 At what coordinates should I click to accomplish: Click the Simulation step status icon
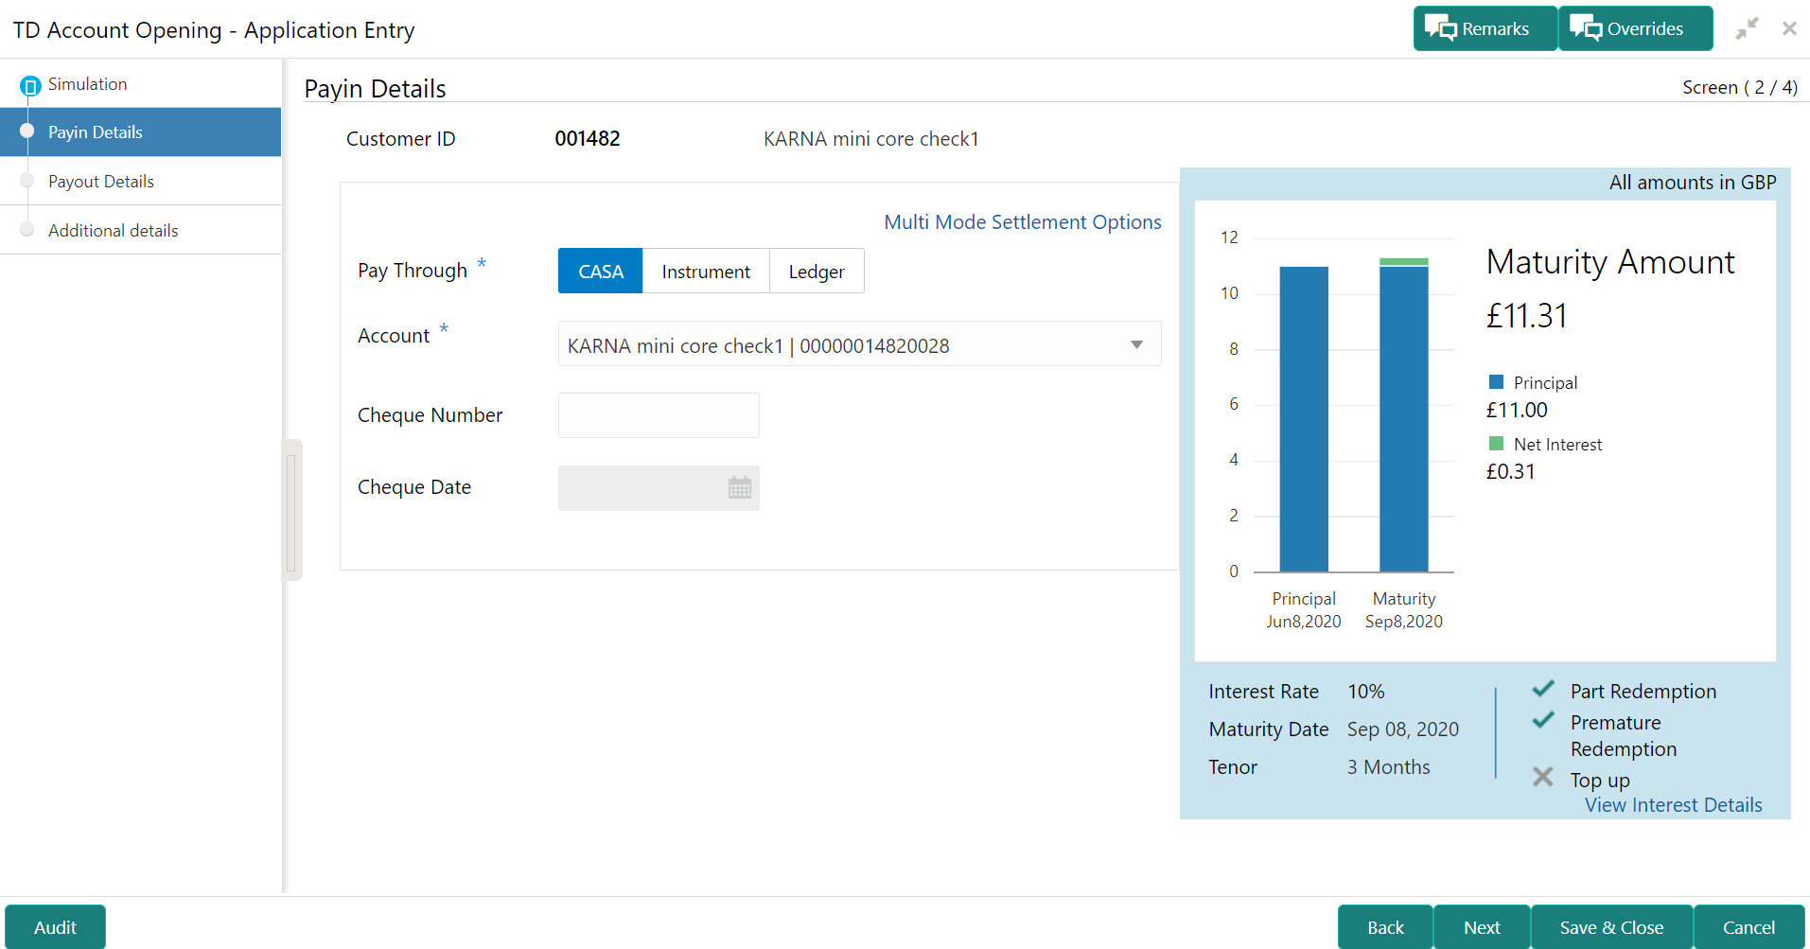[x=30, y=86]
